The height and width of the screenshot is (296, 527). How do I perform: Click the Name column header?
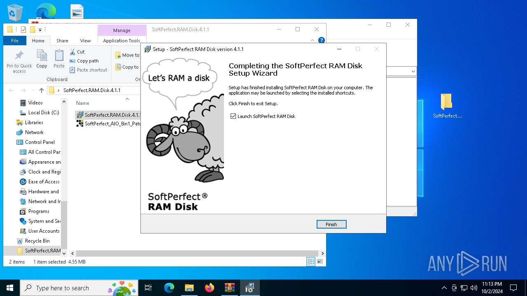coord(83,103)
